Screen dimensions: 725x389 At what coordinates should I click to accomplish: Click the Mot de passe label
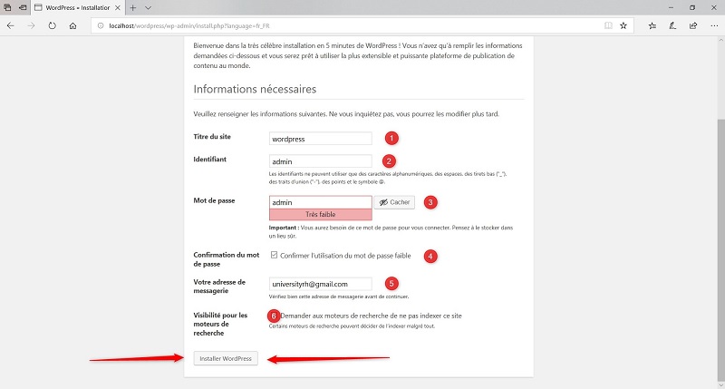pos(214,200)
